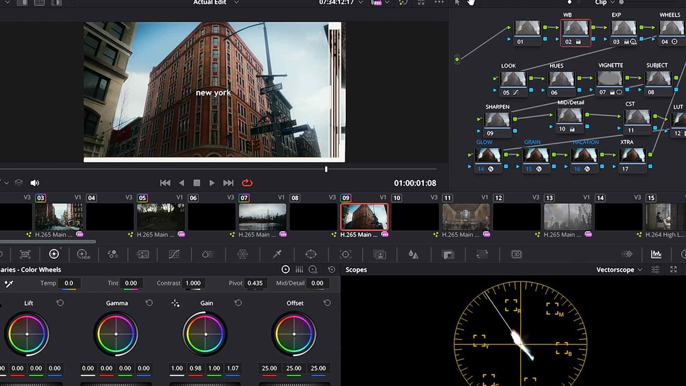Image resolution: width=686 pixels, height=386 pixels.
Task: Stop playback
Action: coord(197,183)
